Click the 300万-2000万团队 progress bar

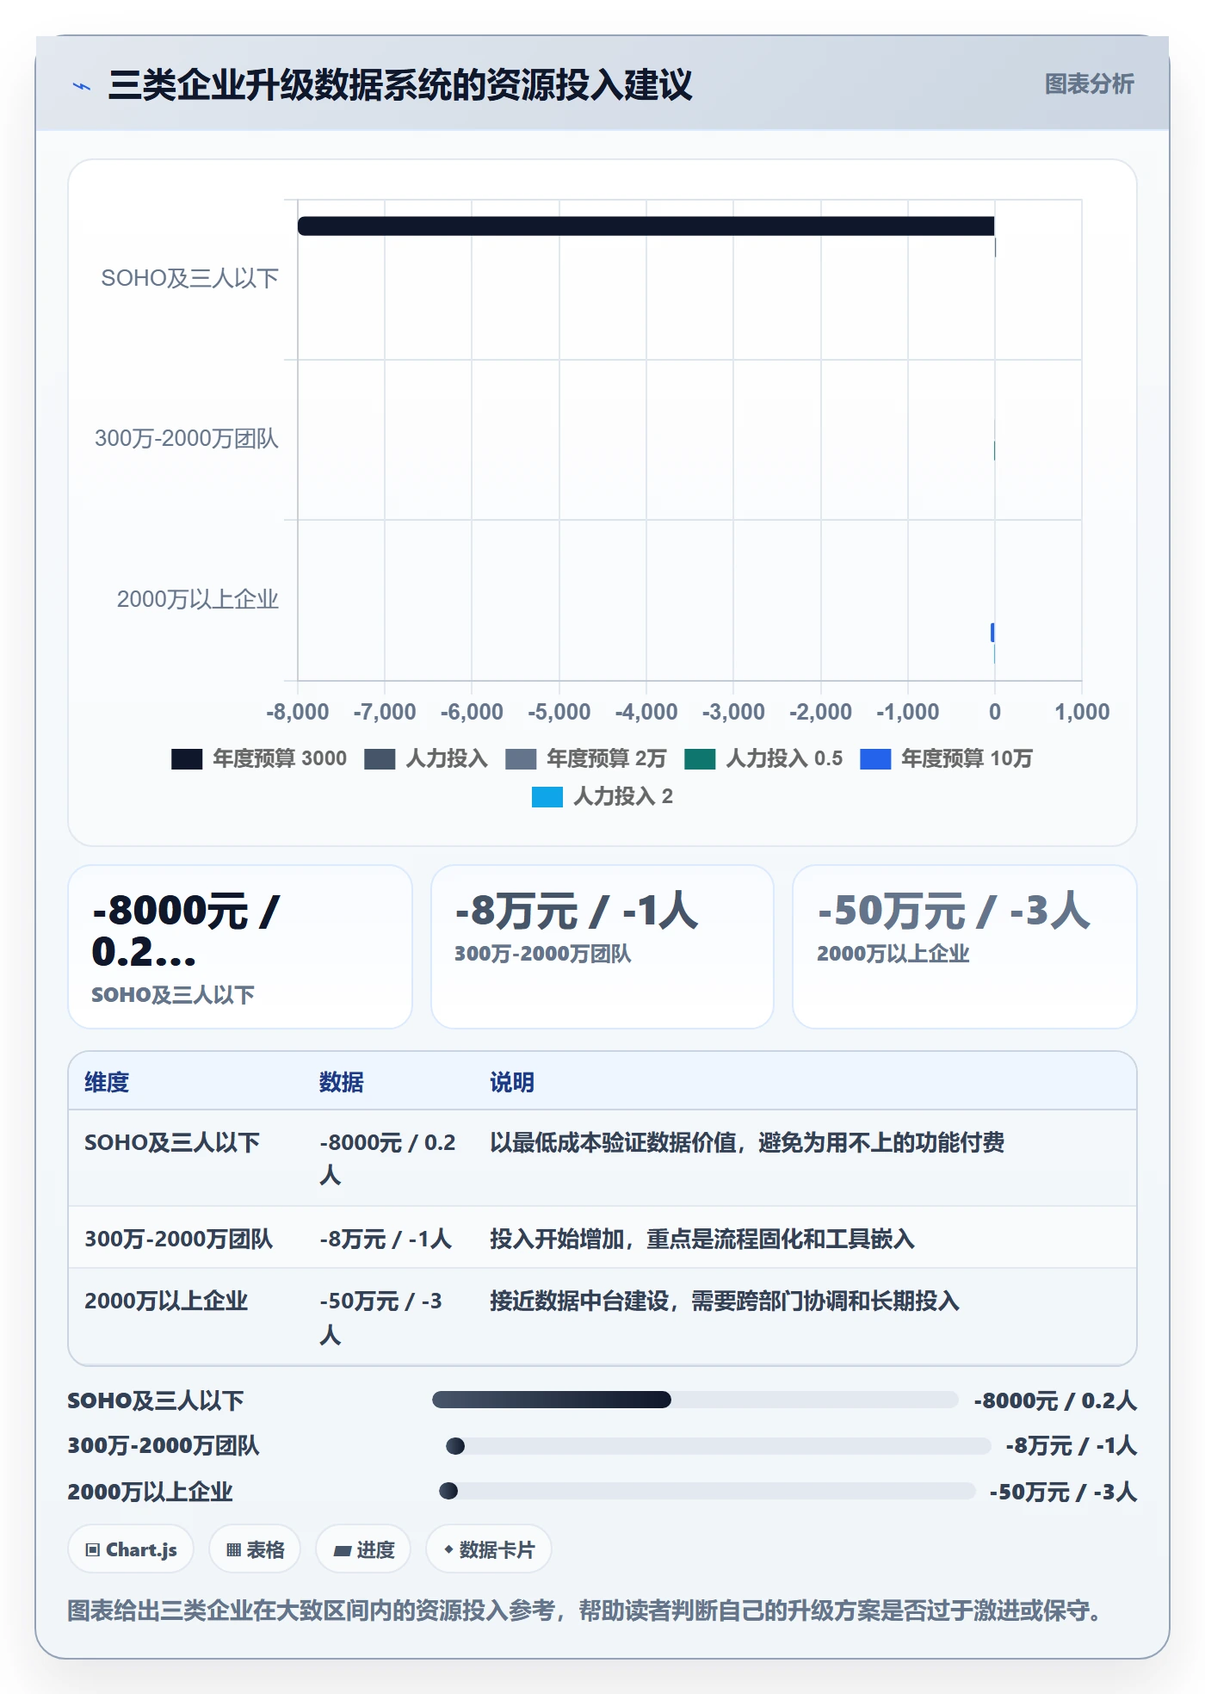(719, 1446)
